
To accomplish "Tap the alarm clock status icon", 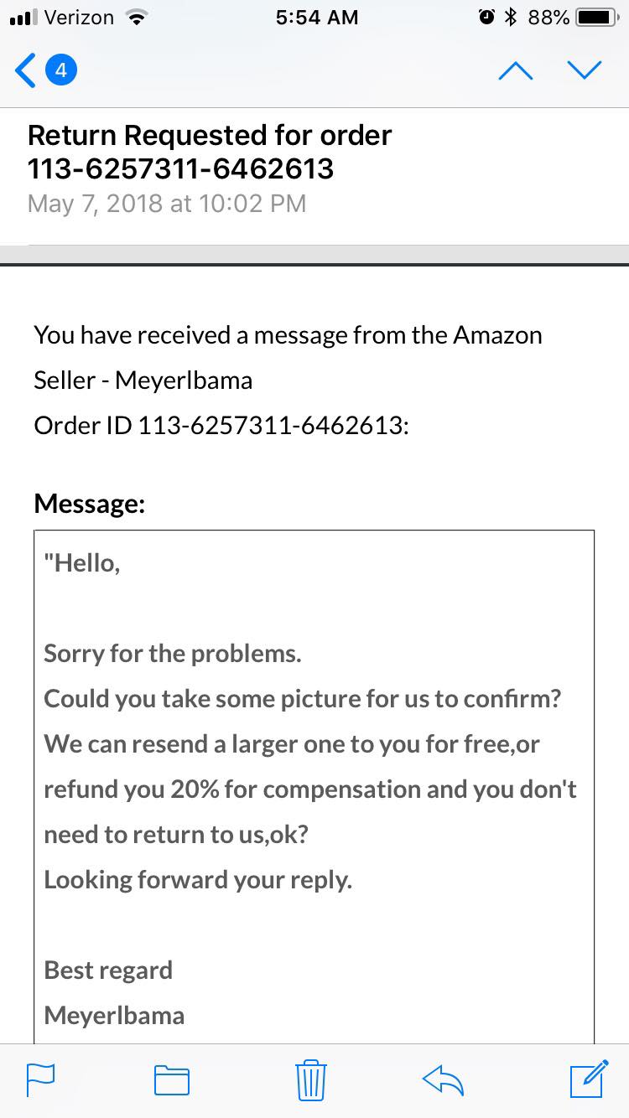I will click(x=486, y=18).
